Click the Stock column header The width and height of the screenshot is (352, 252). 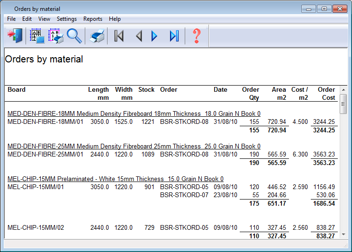tap(146, 90)
